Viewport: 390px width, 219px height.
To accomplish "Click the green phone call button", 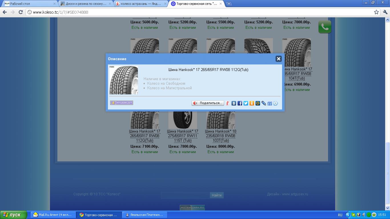I will [x=325, y=27].
